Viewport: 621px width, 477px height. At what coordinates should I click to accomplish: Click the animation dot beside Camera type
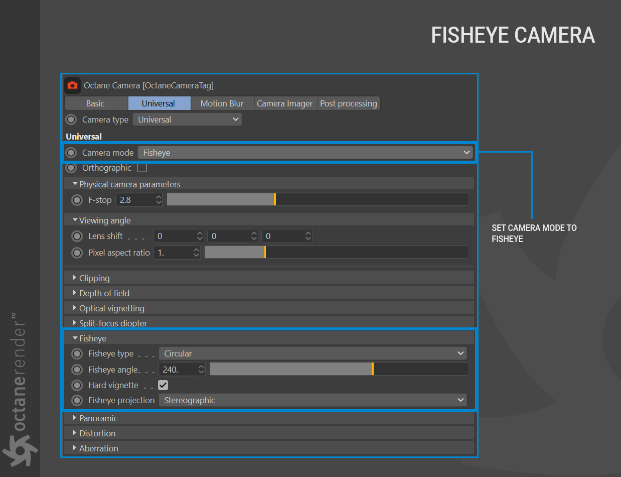pyautogui.click(x=71, y=120)
